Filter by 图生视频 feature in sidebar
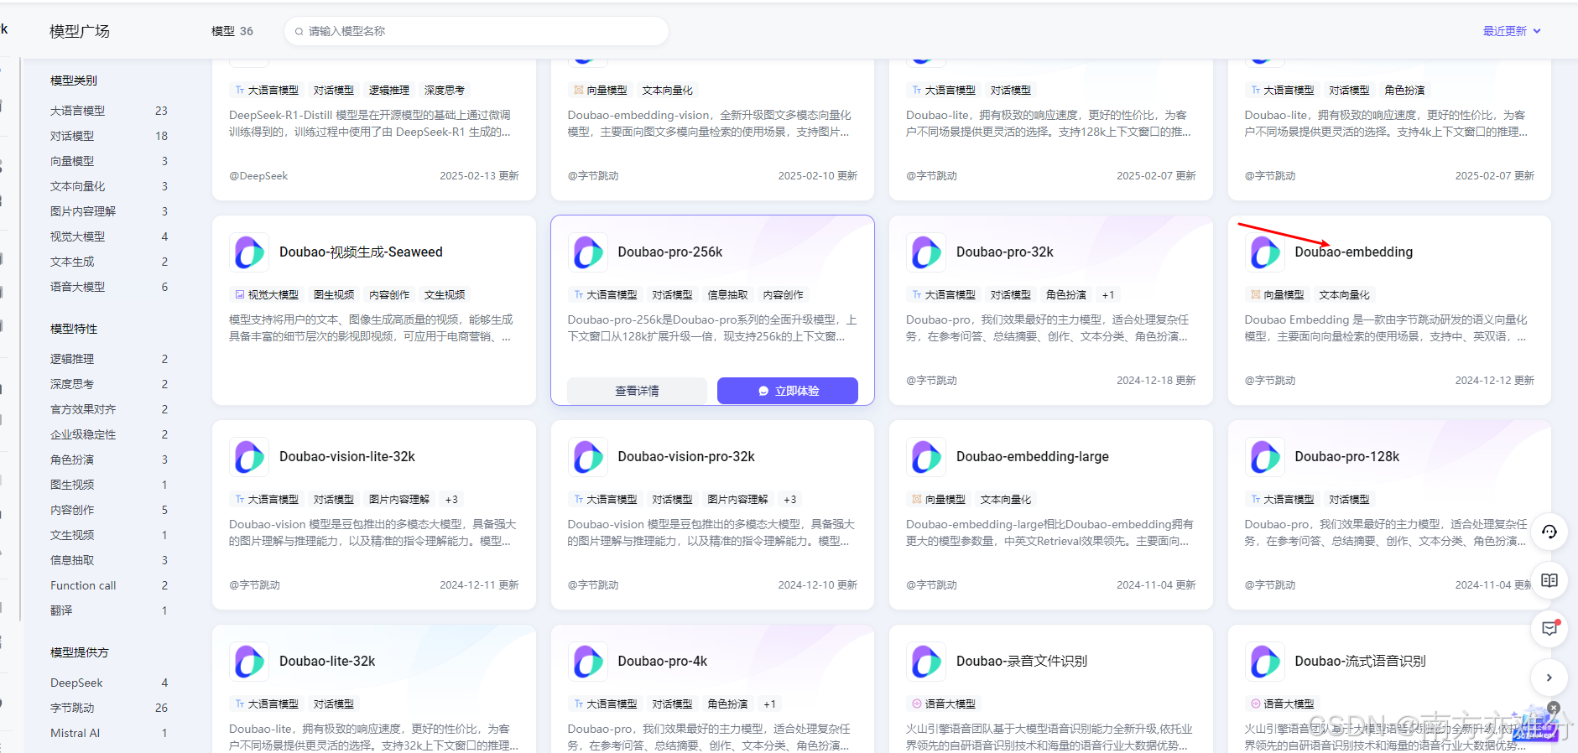This screenshot has width=1578, height=753. (x=109, y=485)
